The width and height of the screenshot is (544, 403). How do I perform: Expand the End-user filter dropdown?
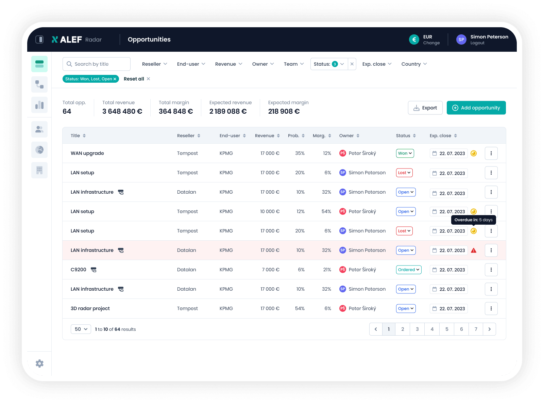tap(191, 64)
